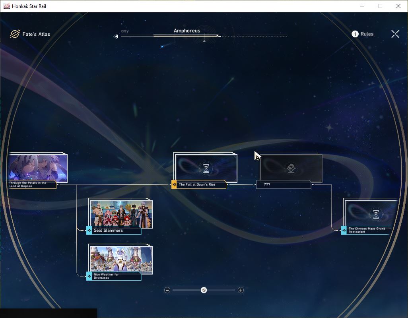Screen dimensions: 408x318
Task: Click the left arrow to previous world
Action: (116, 37)
